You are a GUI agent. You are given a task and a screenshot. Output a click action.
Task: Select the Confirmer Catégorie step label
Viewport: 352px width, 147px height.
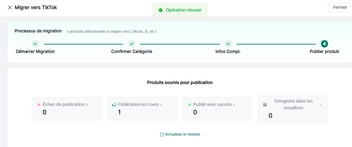[132, 52]
